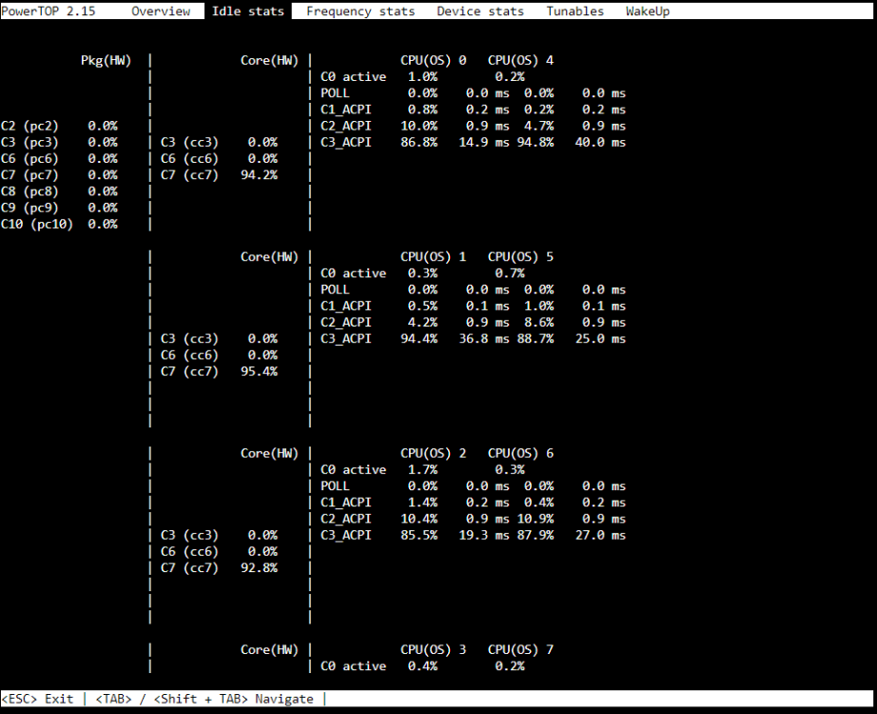
Task: Click CPU 1's 94.4% C3_ACPI value
Action: (419, 339)
